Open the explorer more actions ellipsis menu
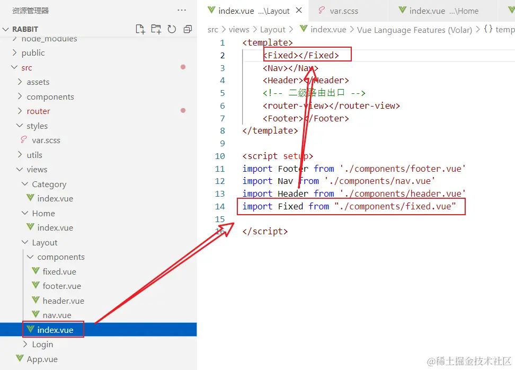The image size is (515, 370). click(182, 10)
